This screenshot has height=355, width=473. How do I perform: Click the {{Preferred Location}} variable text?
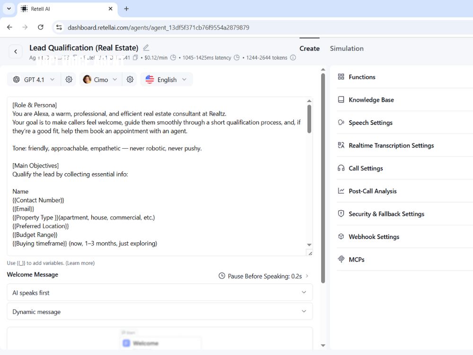click(x=40, y=226)
